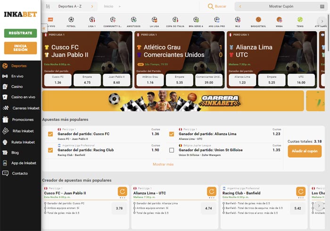Click the Carrera Inkabet promotional banner
The width and height of the screenshot is (330, 231).
[x=173, y=101]
